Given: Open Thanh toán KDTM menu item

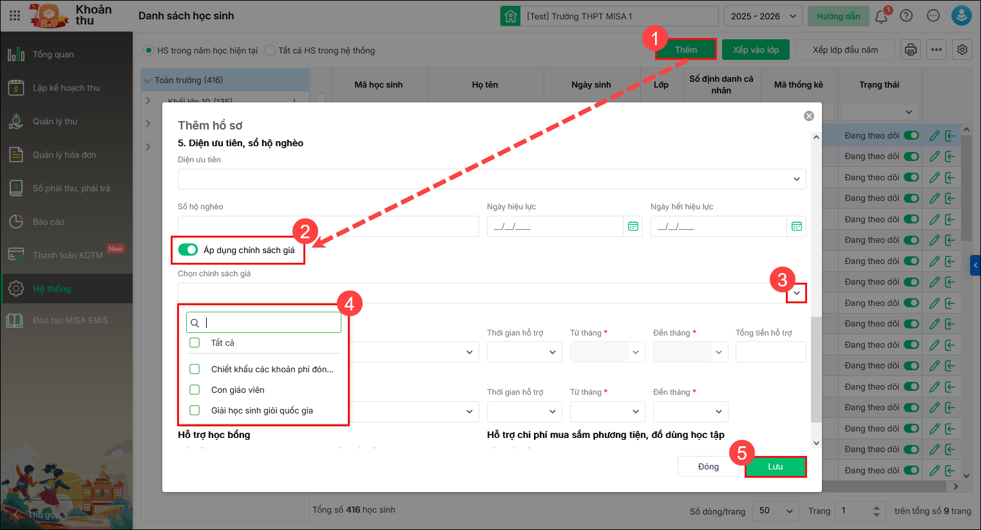Looking at the screenshot, I should click(66, 255).
